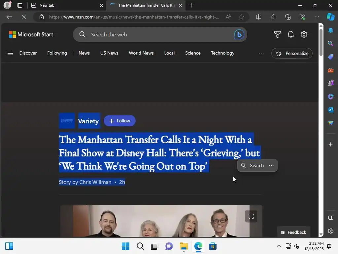Show more navigation categories
The image size is (338, 254).
261,53
